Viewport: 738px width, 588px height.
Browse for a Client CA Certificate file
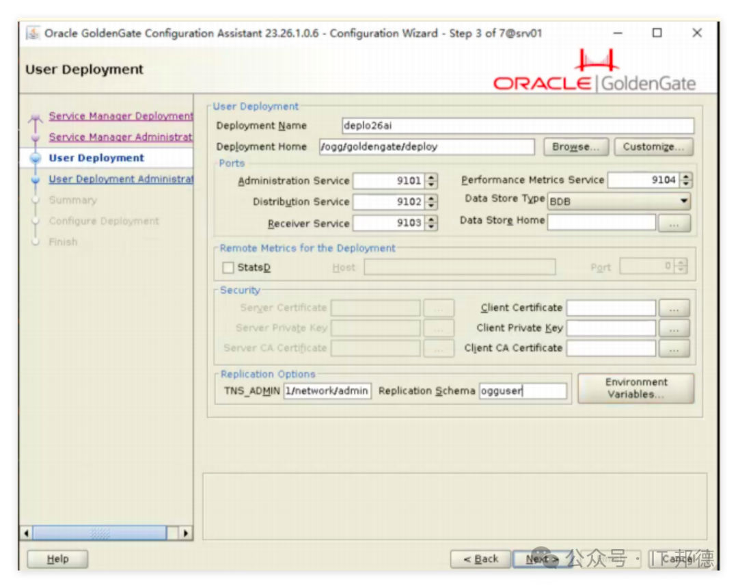click(674, 349)
